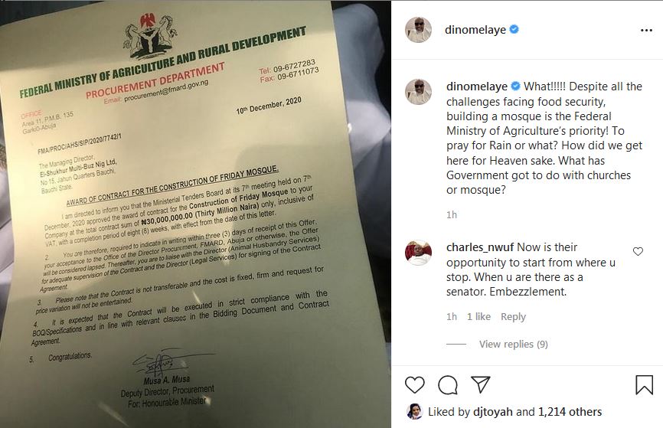The image size is (663, 428).
Task: Like the post with heart icon
Action: [414, 385]
